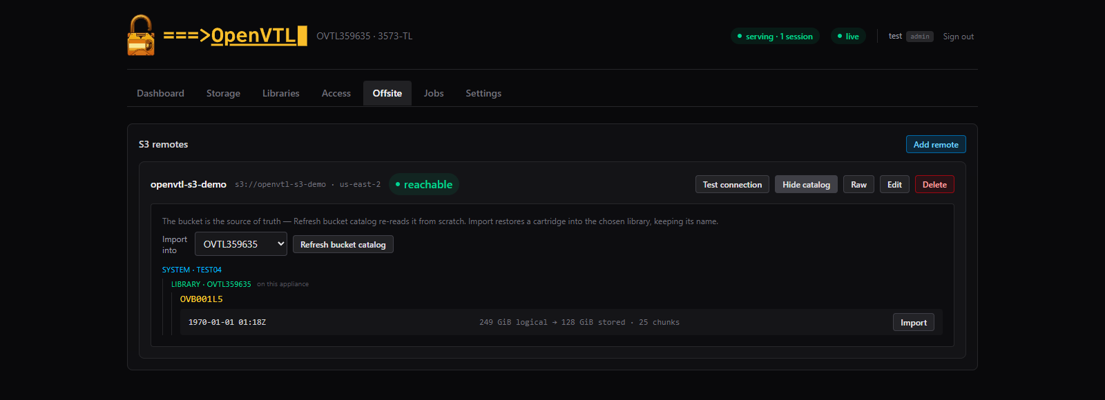Click the Raw button
Screen dimensions: 1105x400
pyautogui.click(x=858, y=184)
